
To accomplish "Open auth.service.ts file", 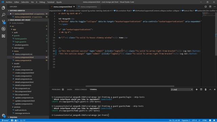I will coord(21,110).
